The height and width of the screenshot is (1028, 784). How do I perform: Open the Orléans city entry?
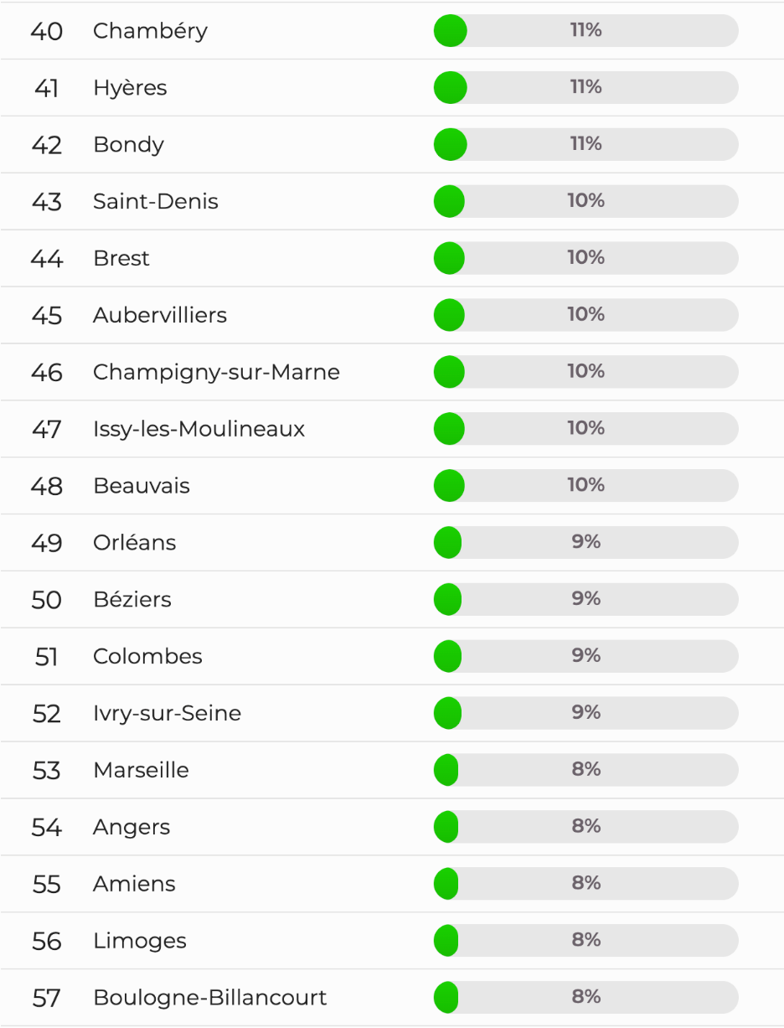[135, 542]
